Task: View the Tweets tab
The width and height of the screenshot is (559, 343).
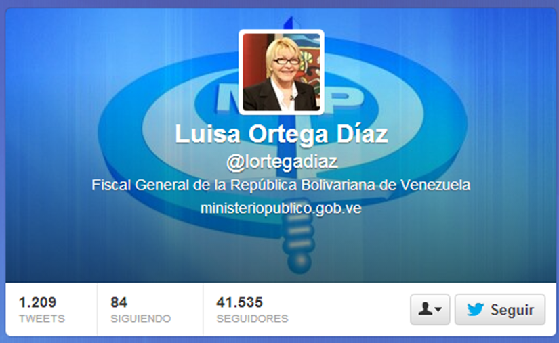Action: coord(51,310)
